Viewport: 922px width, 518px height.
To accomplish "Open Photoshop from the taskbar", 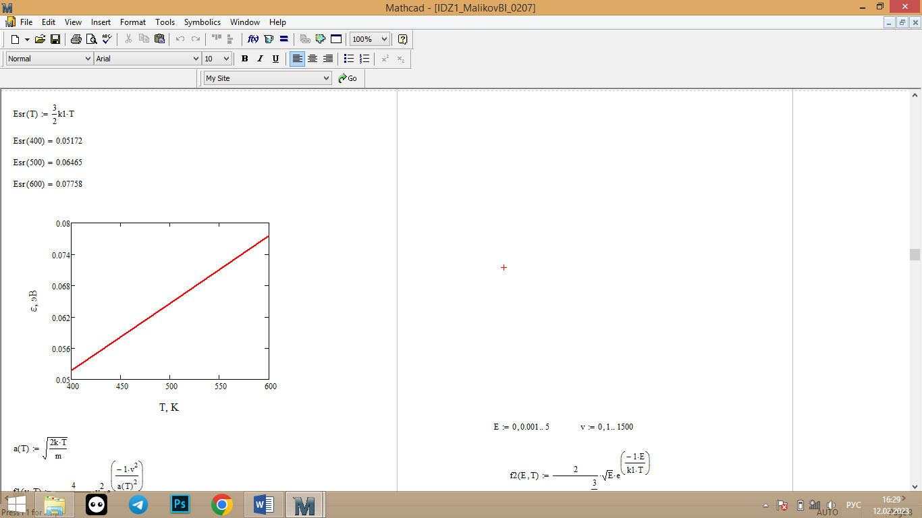I will point(180,505).
